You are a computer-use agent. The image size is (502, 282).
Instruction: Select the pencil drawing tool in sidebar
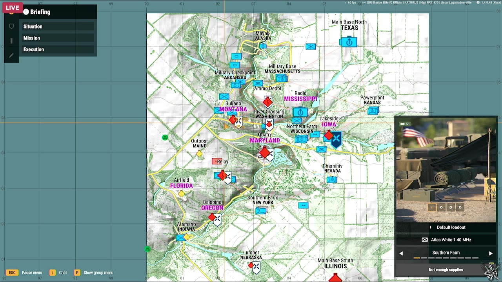coord(11,56)
